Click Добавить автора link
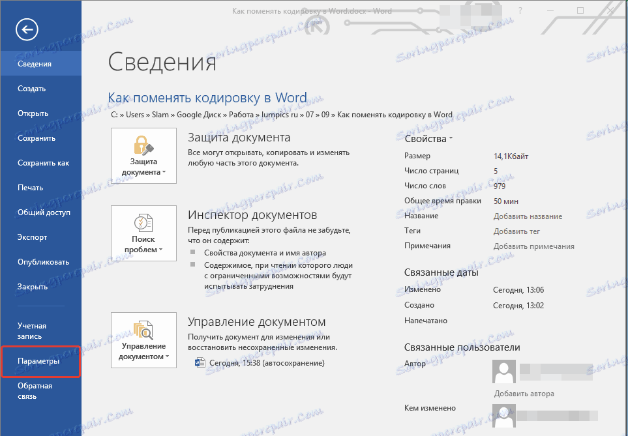 (x=524, y=394)
